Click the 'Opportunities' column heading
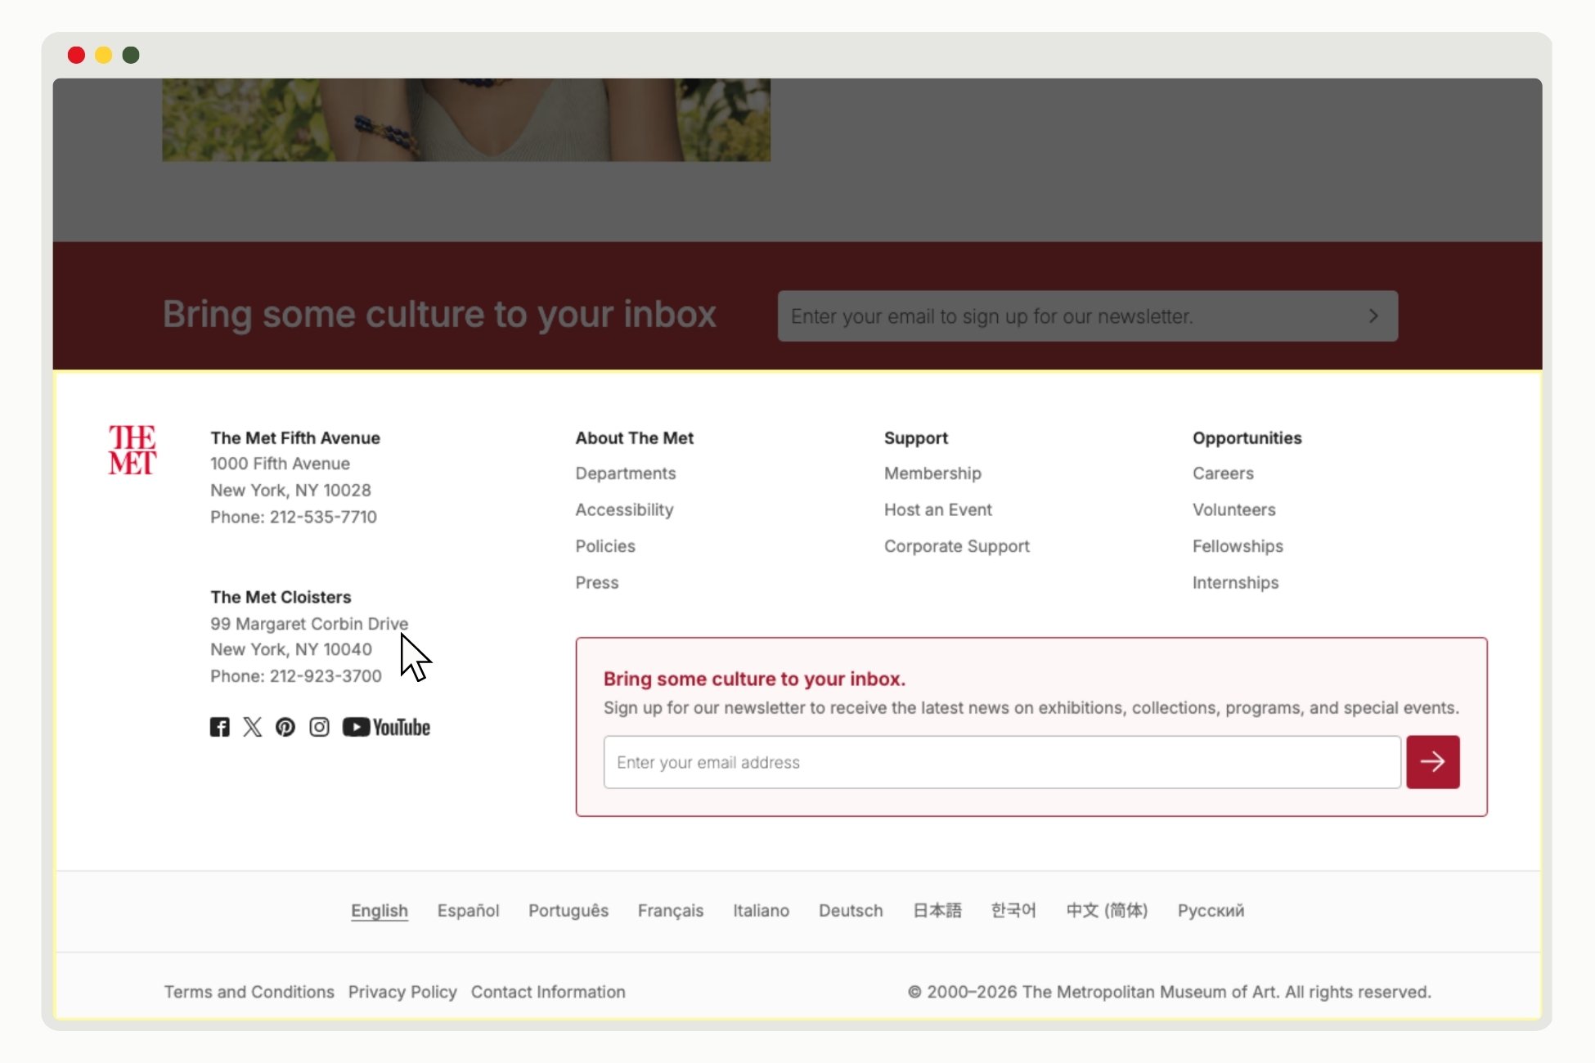Screen dimensions: 1595x1063 pyautogui.click(x=1247, y=438)
